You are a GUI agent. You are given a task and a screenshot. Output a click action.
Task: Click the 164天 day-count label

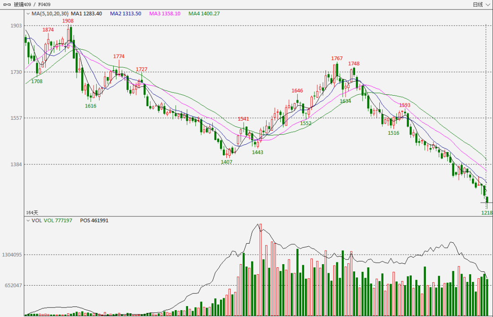click(32, 213)
